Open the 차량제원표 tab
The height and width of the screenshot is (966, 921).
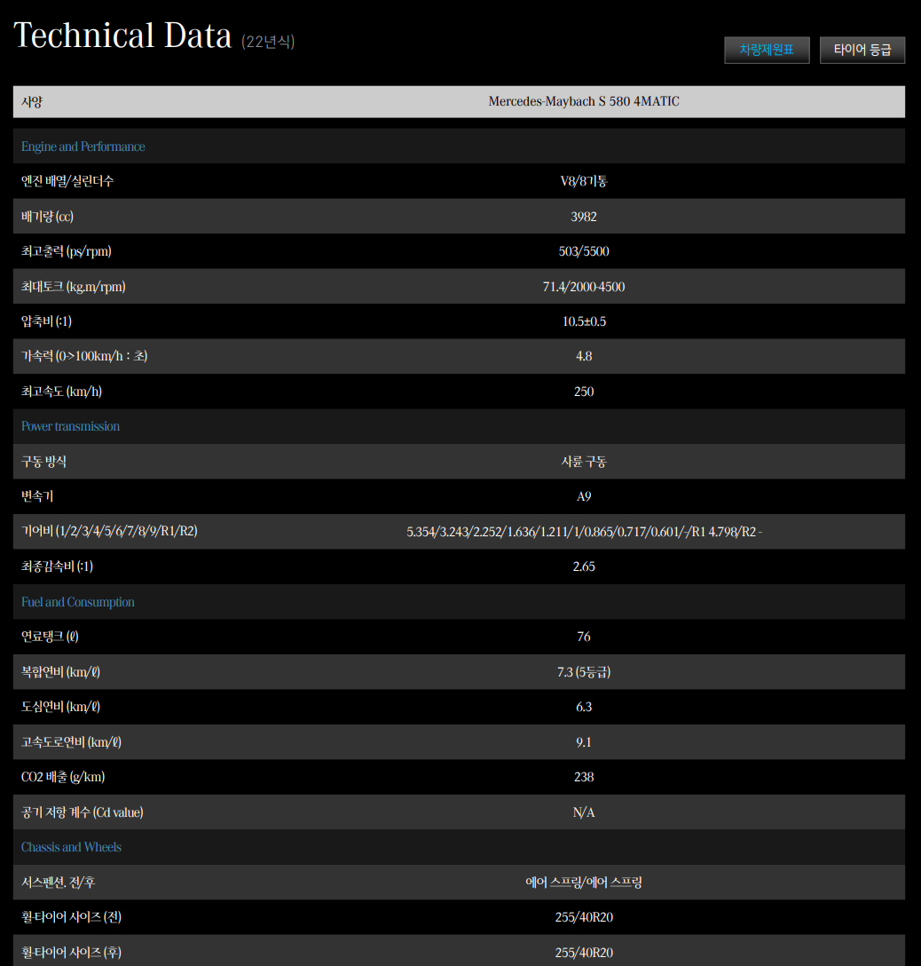click(767, 50)
